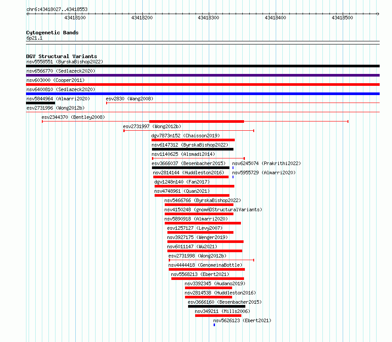Click ruler position 43418300
The height and width of the screenshot is (342, 392).
(208, 18)
